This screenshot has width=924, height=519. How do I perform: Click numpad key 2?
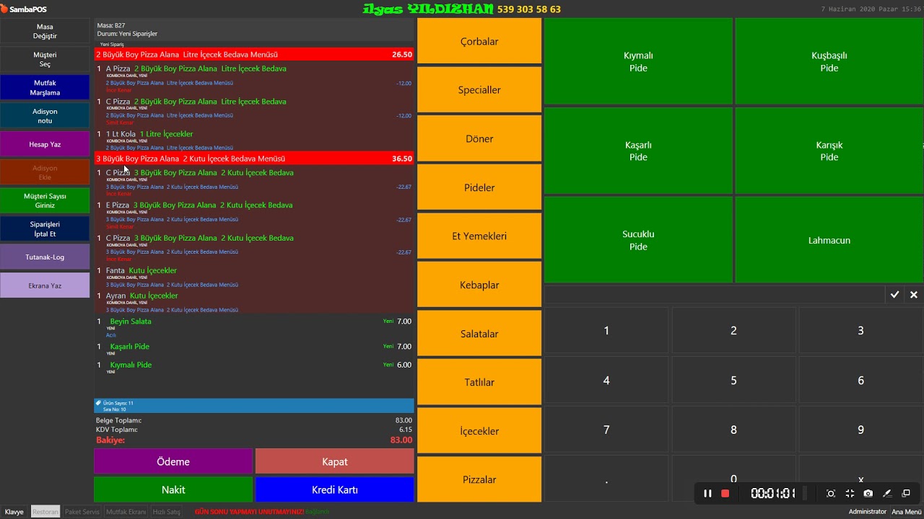click(x=733, y=330)
